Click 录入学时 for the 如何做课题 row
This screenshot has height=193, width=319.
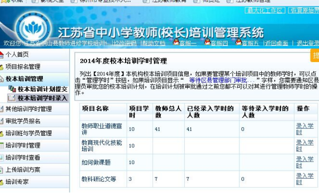(305, 162)
